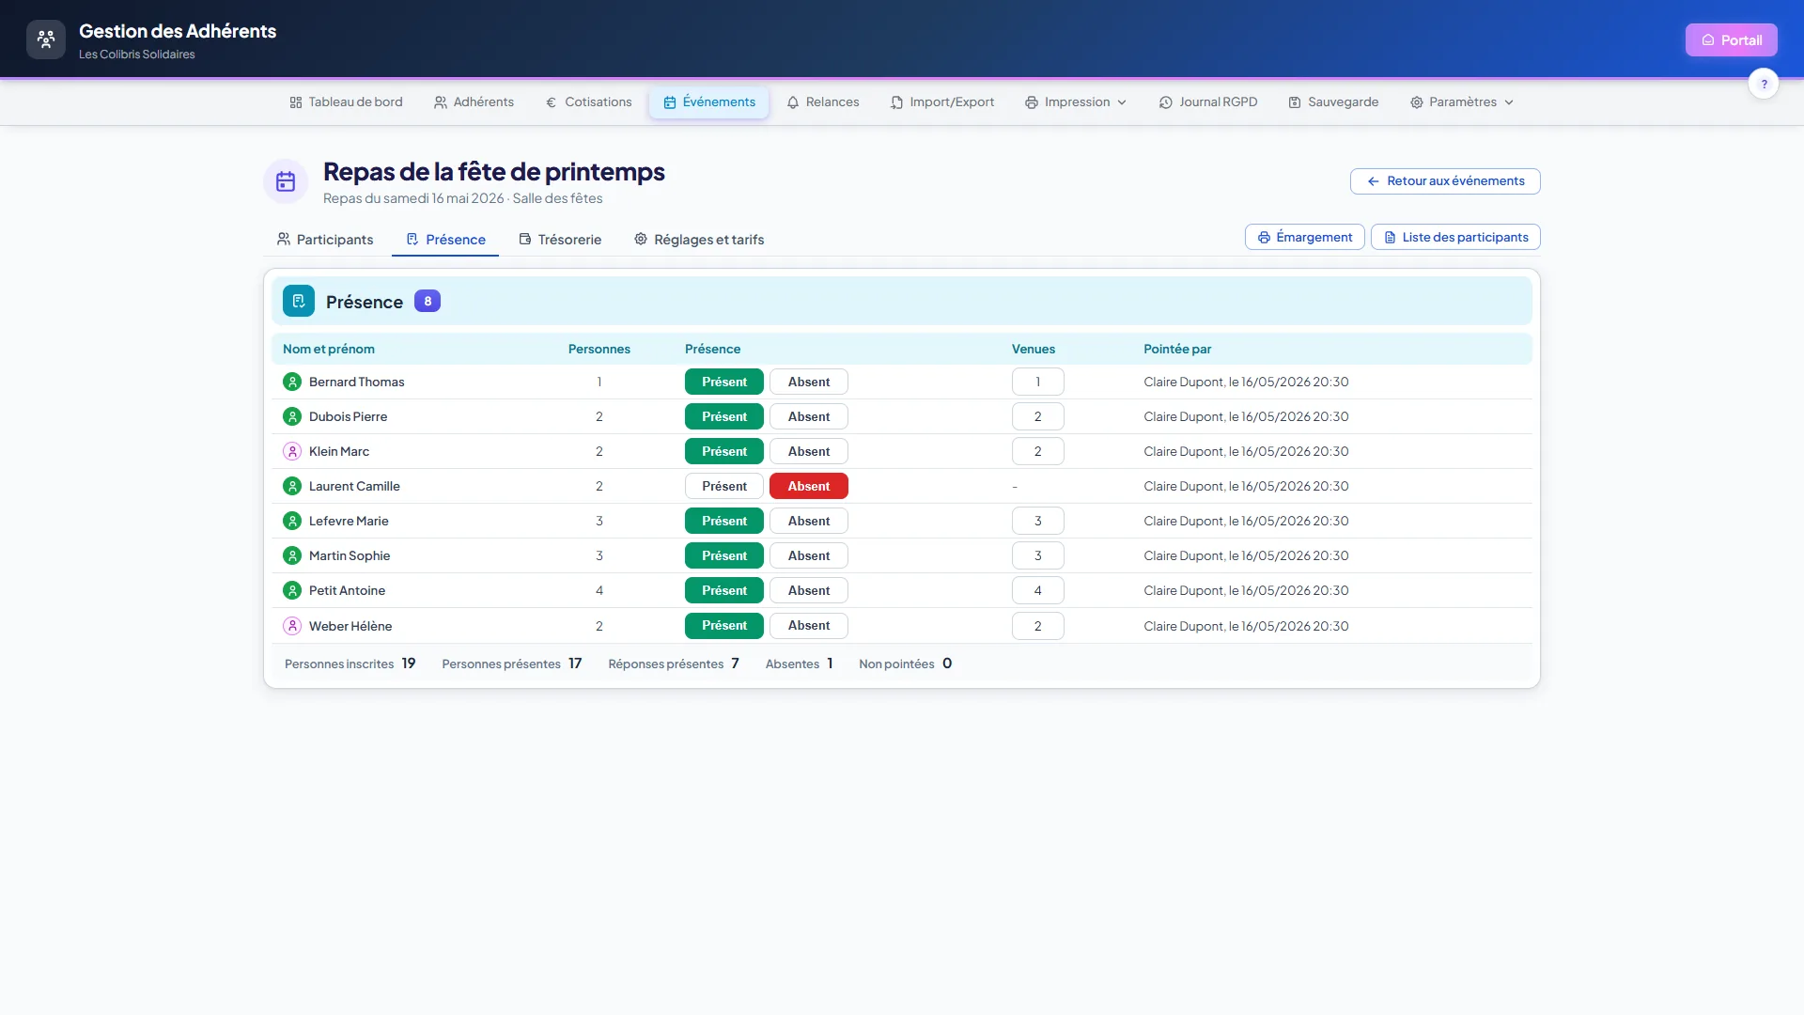The image size is (1804, 1015).
Task: Click the pink member icon next to Weber Hélène
Action: (292, 626)
